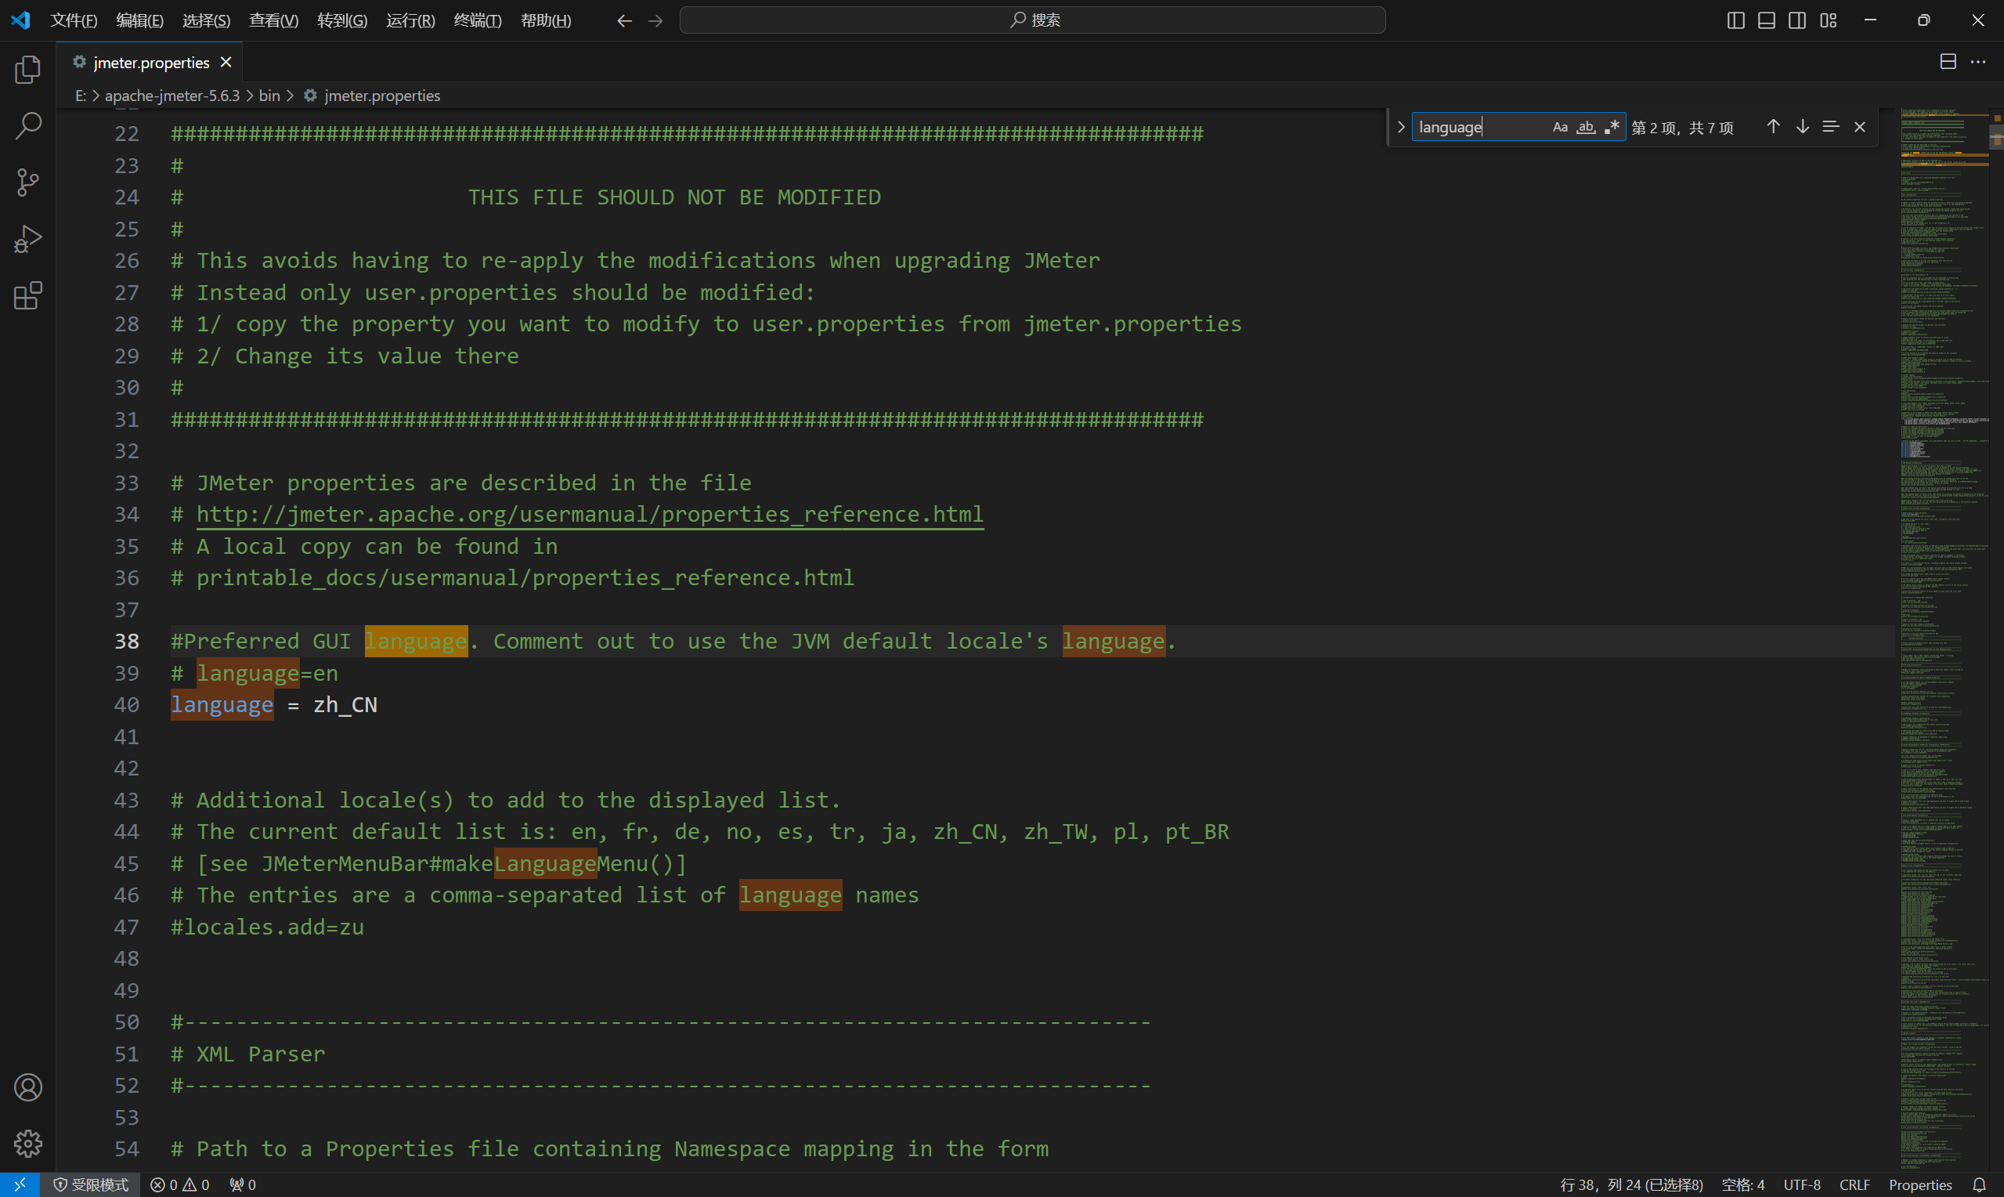Open the notifications bell icon
This screenshot has height=1197, width=2004.
[x=1979, y=1184]
